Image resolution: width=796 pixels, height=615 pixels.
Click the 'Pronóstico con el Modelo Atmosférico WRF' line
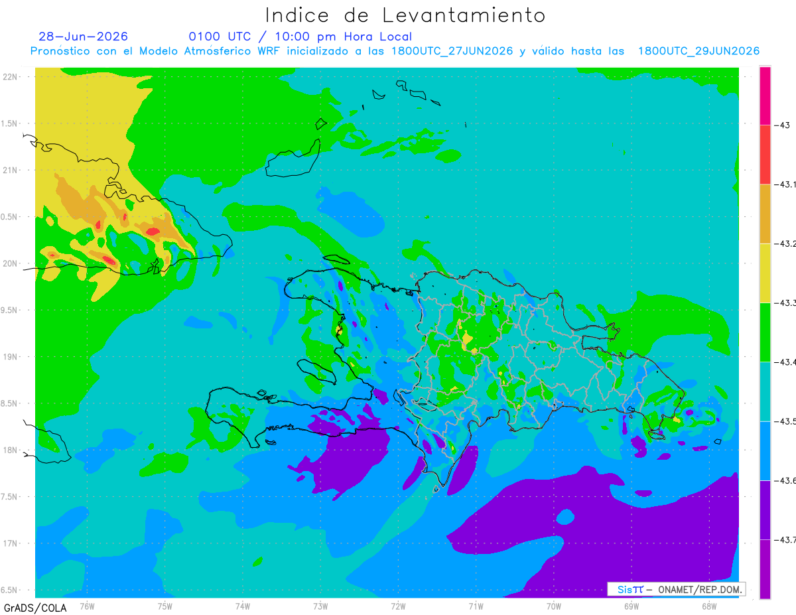395,51
